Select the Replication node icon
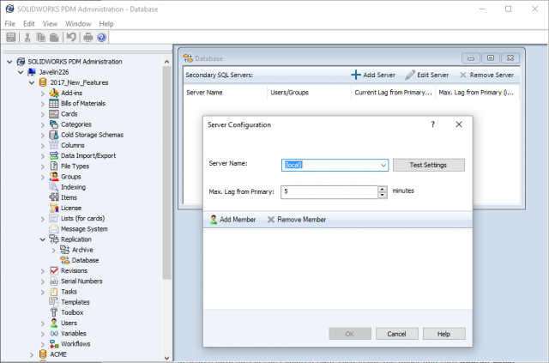Viewport: 549px width, 363px height. coord(54,239)
